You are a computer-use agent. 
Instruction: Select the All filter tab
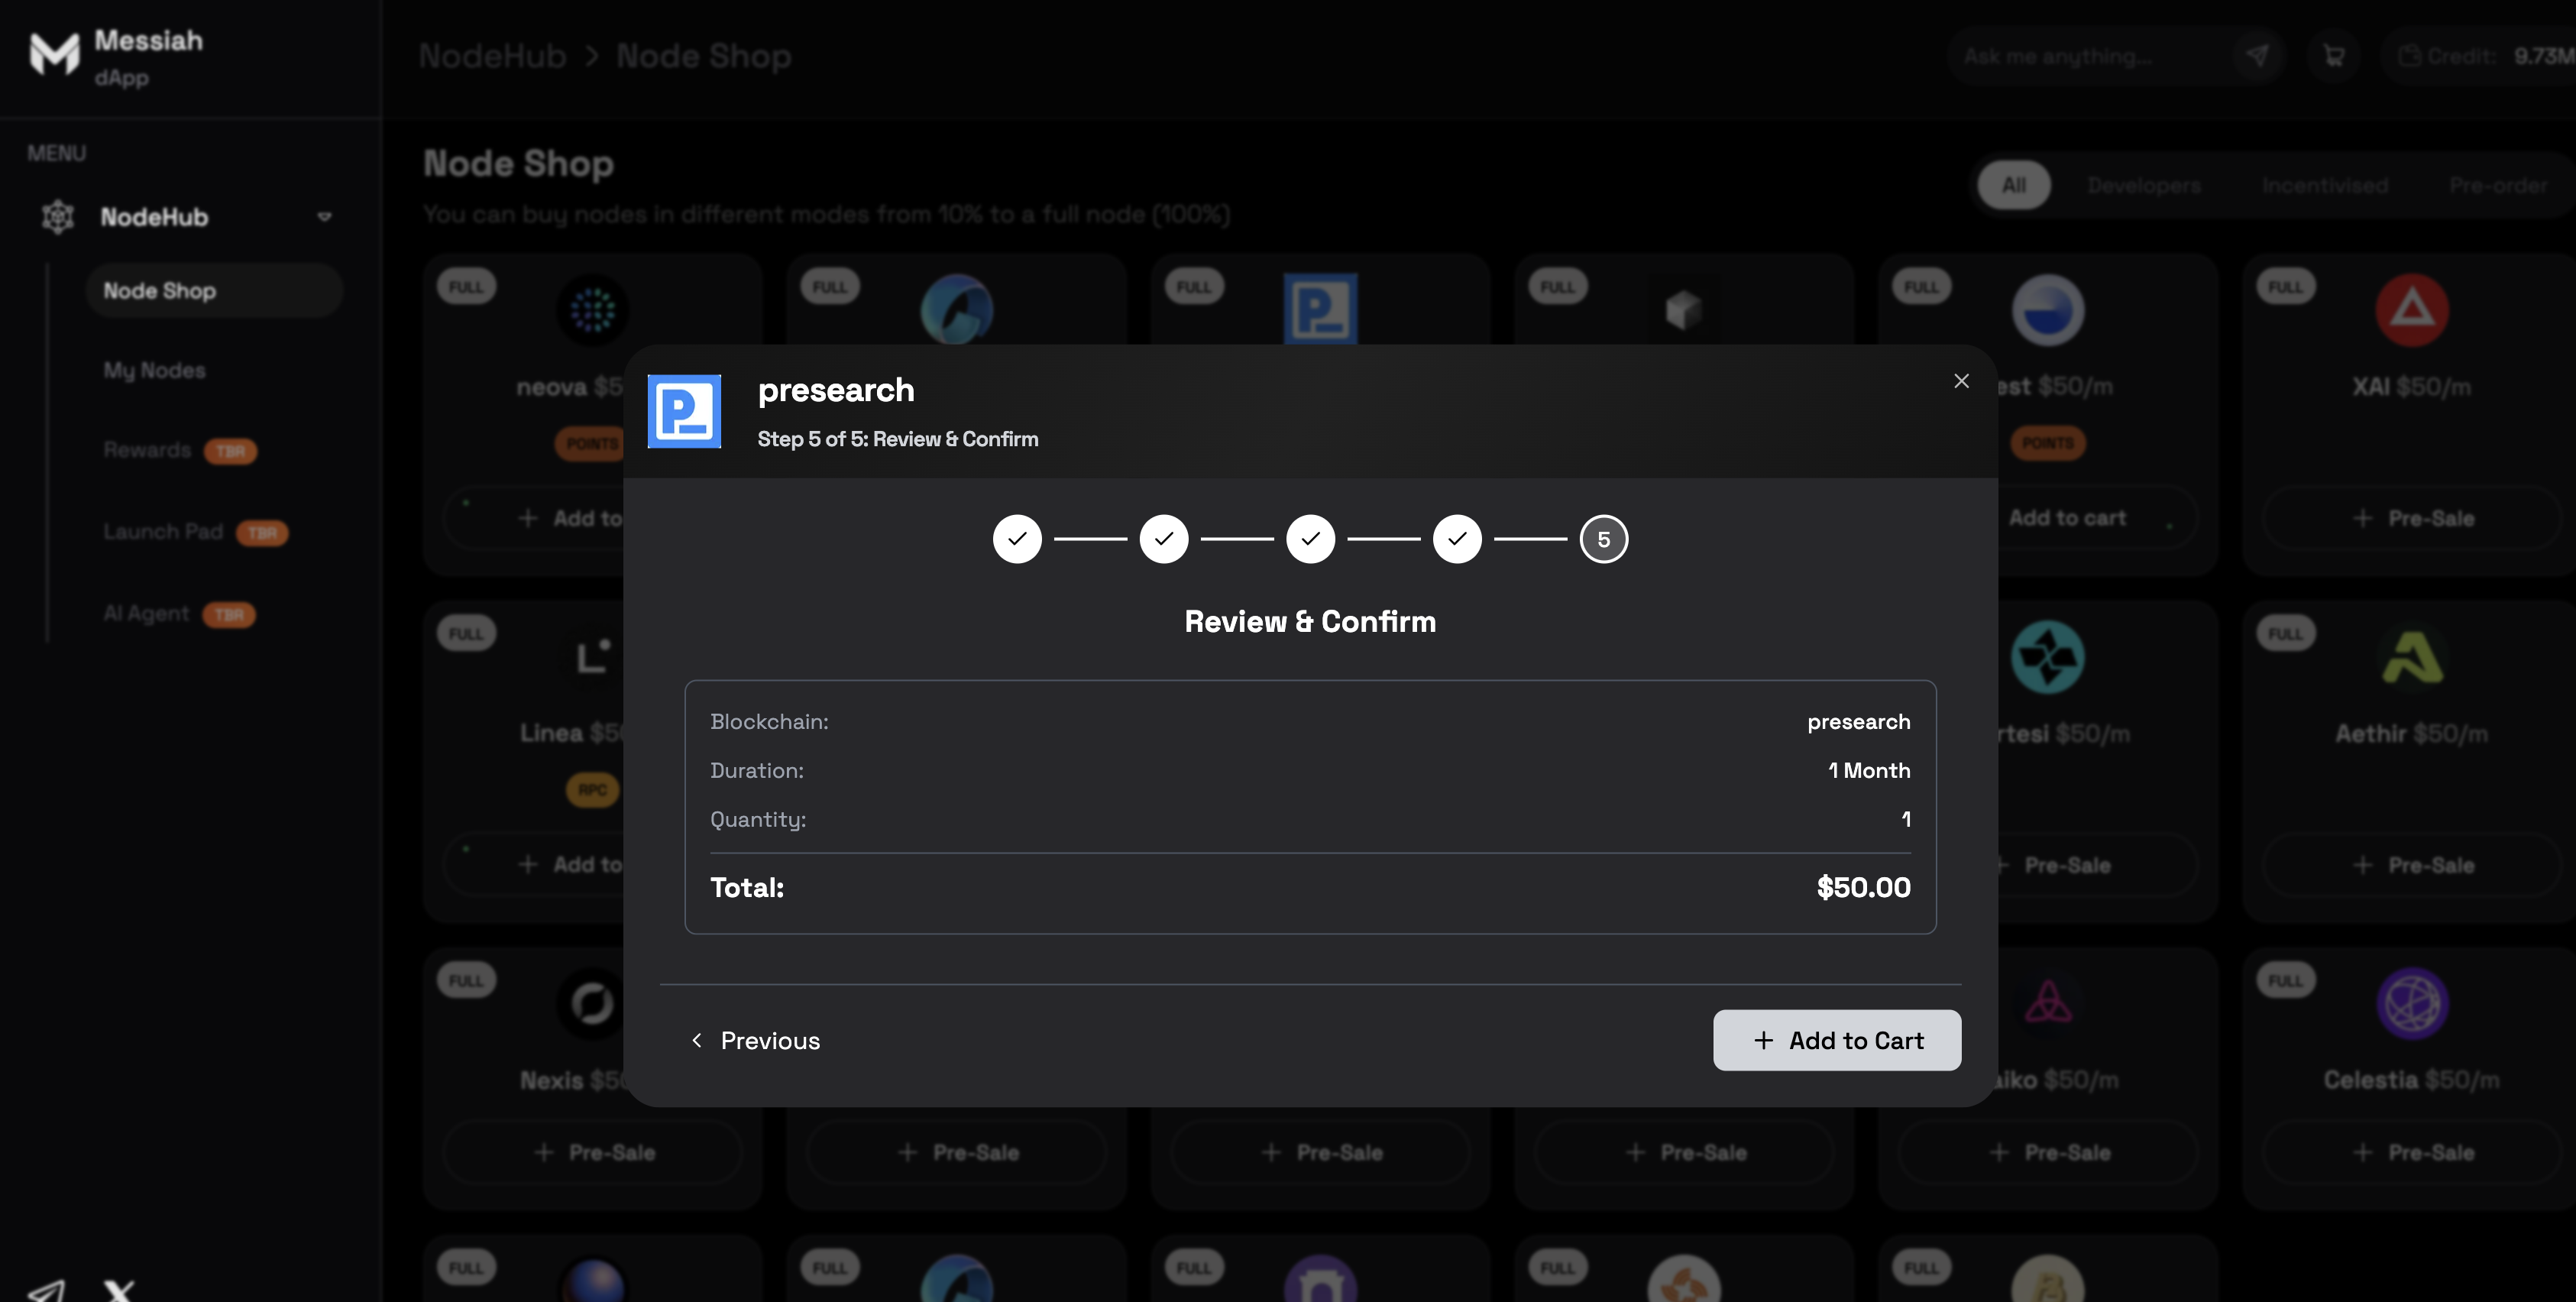2014,185
